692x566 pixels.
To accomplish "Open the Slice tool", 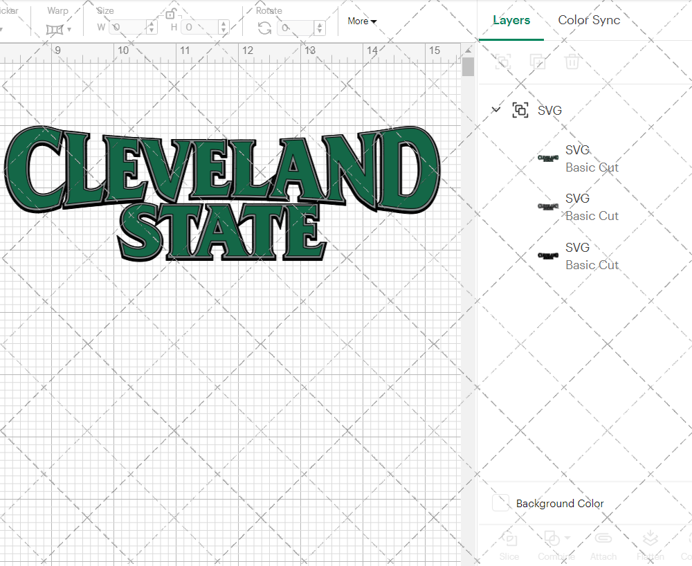I will point(509,545).
